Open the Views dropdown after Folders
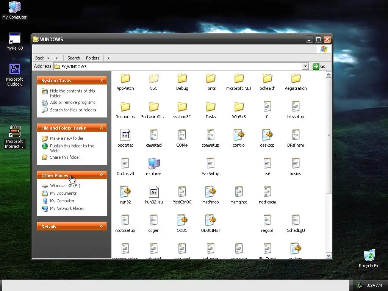This screenshot has width=388, height=291. [108, 58]
